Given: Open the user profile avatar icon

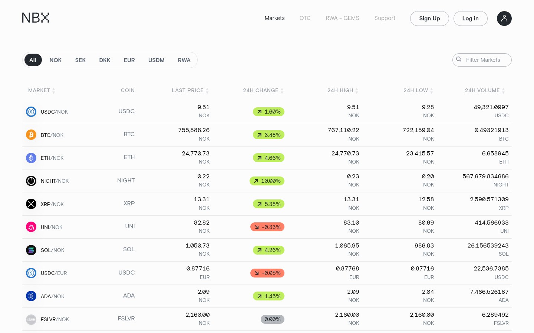Looking at the screenshot, I should click(504, 18).
